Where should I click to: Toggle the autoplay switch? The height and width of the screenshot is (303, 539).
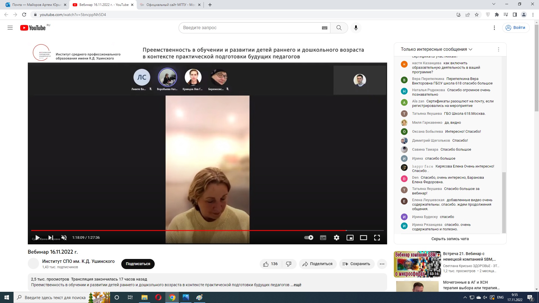(309, 238)
